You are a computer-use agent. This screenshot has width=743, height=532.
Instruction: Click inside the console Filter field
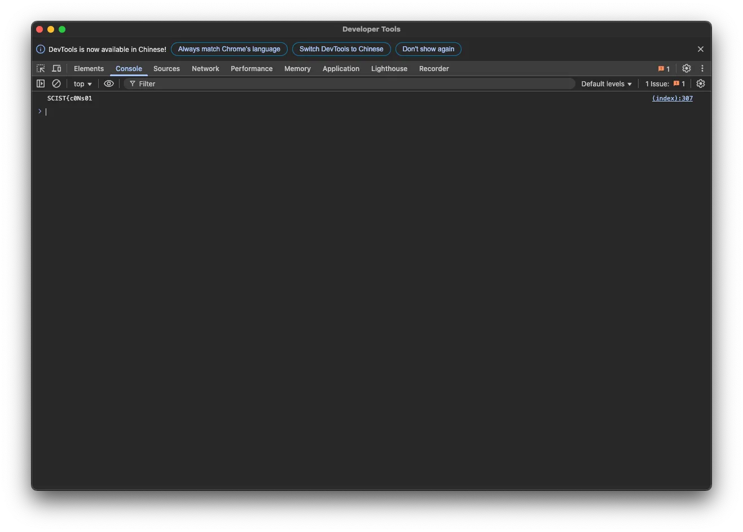(x=350, y=83)
